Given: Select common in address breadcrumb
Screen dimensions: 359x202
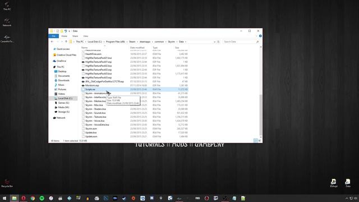Looking at the screenshot, I should click(x=159, y=42).
